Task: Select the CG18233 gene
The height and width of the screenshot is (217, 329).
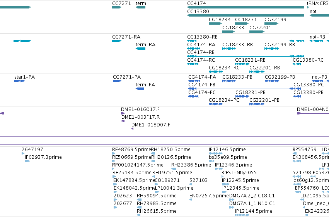Action: [228, 32]
